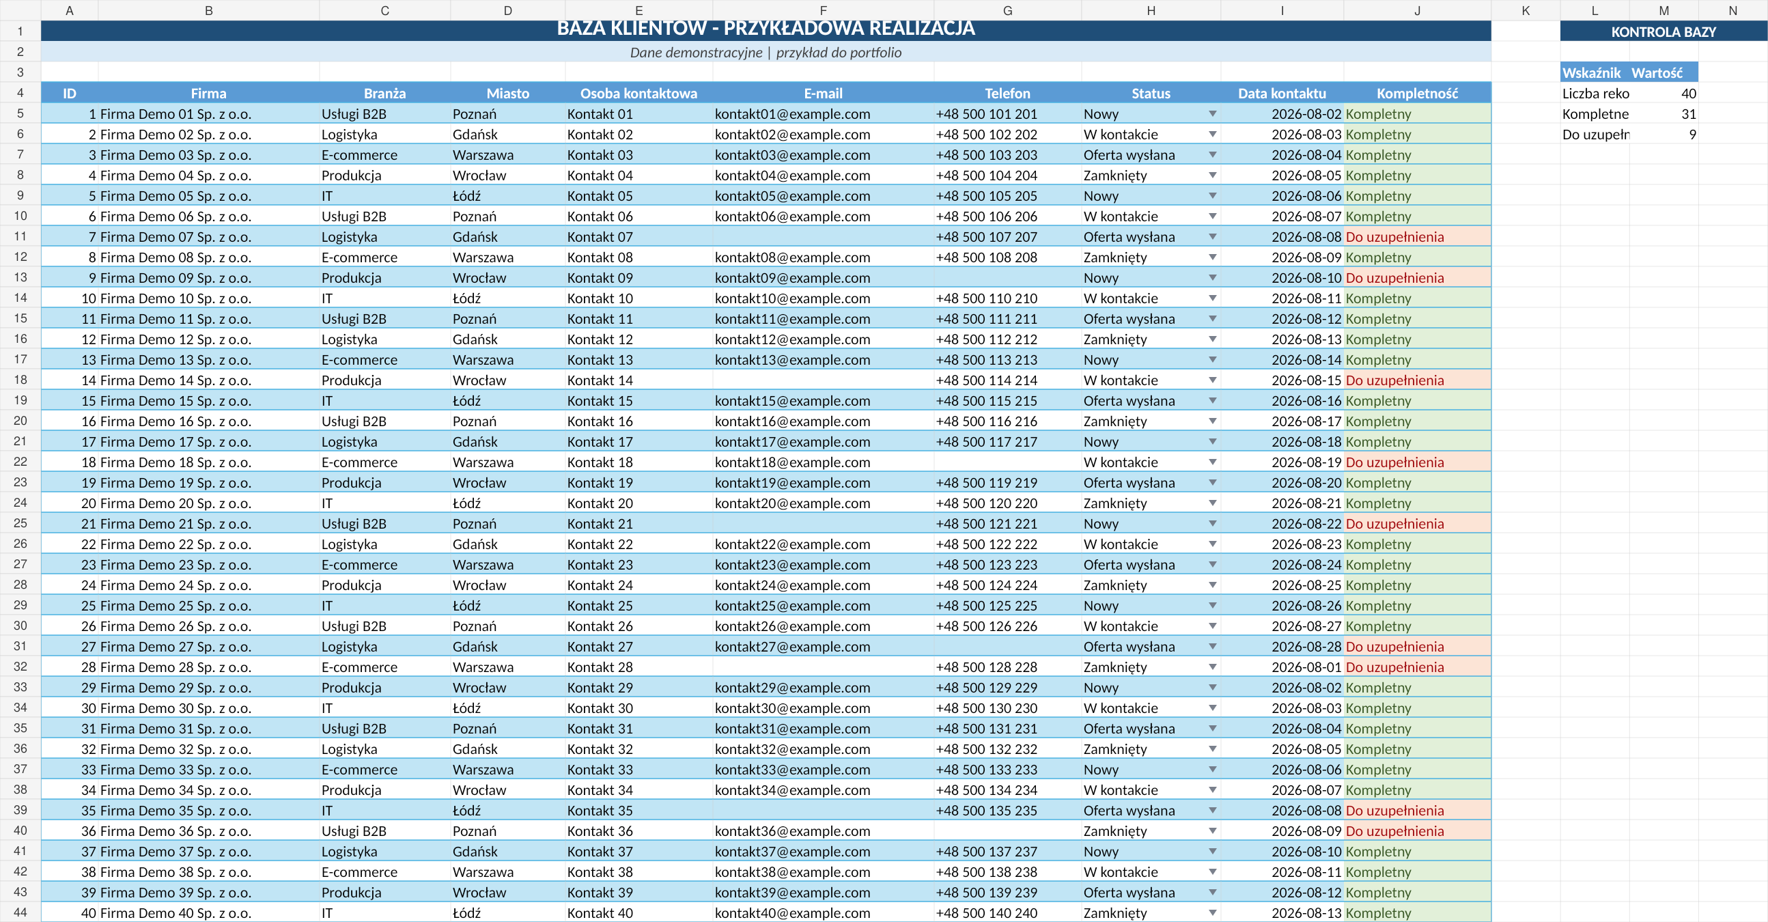
Task: Select row 4 header number
Action: [20, 94]
